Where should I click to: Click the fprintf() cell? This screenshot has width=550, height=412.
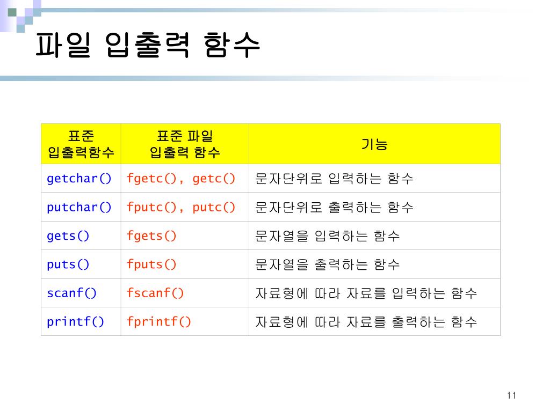point(185,322)
